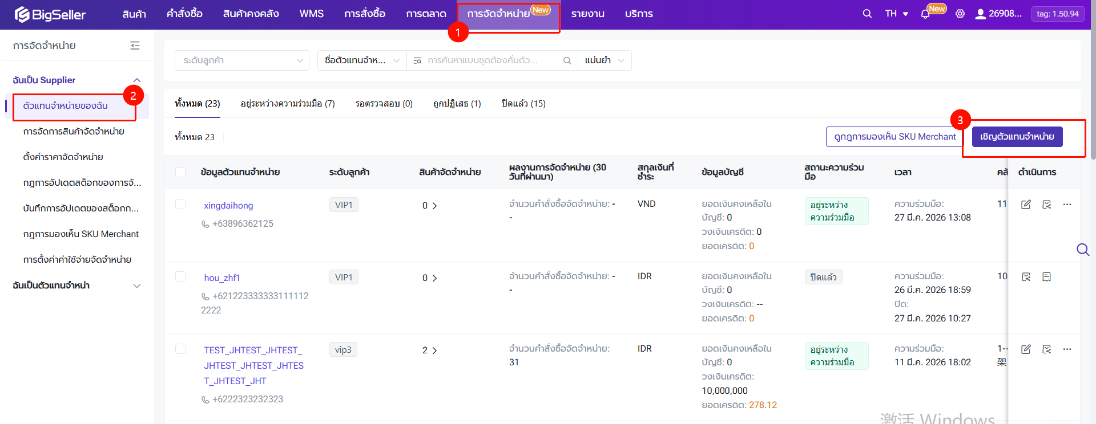
Task: Collapse the sidebar menu icon
Action: (135, 46)
